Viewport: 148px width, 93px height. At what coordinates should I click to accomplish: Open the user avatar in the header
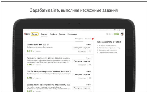click(x=122, y=34)
